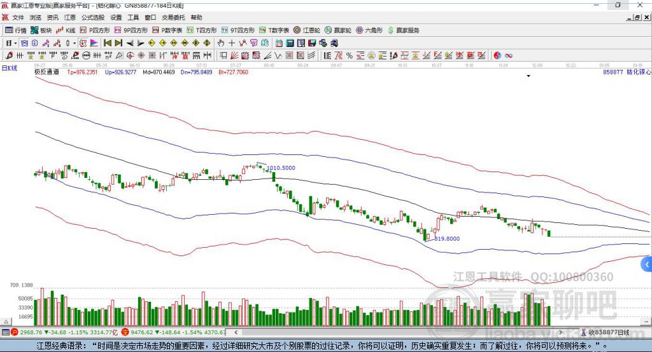Select the percent % tool
652x352 pixels.
(350, 56)
